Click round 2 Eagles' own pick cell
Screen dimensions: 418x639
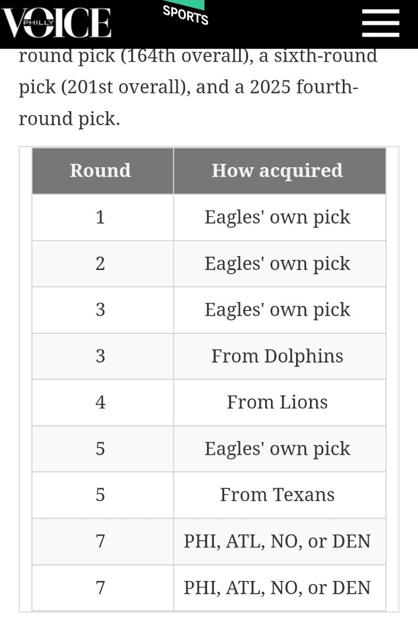(277, 263)
